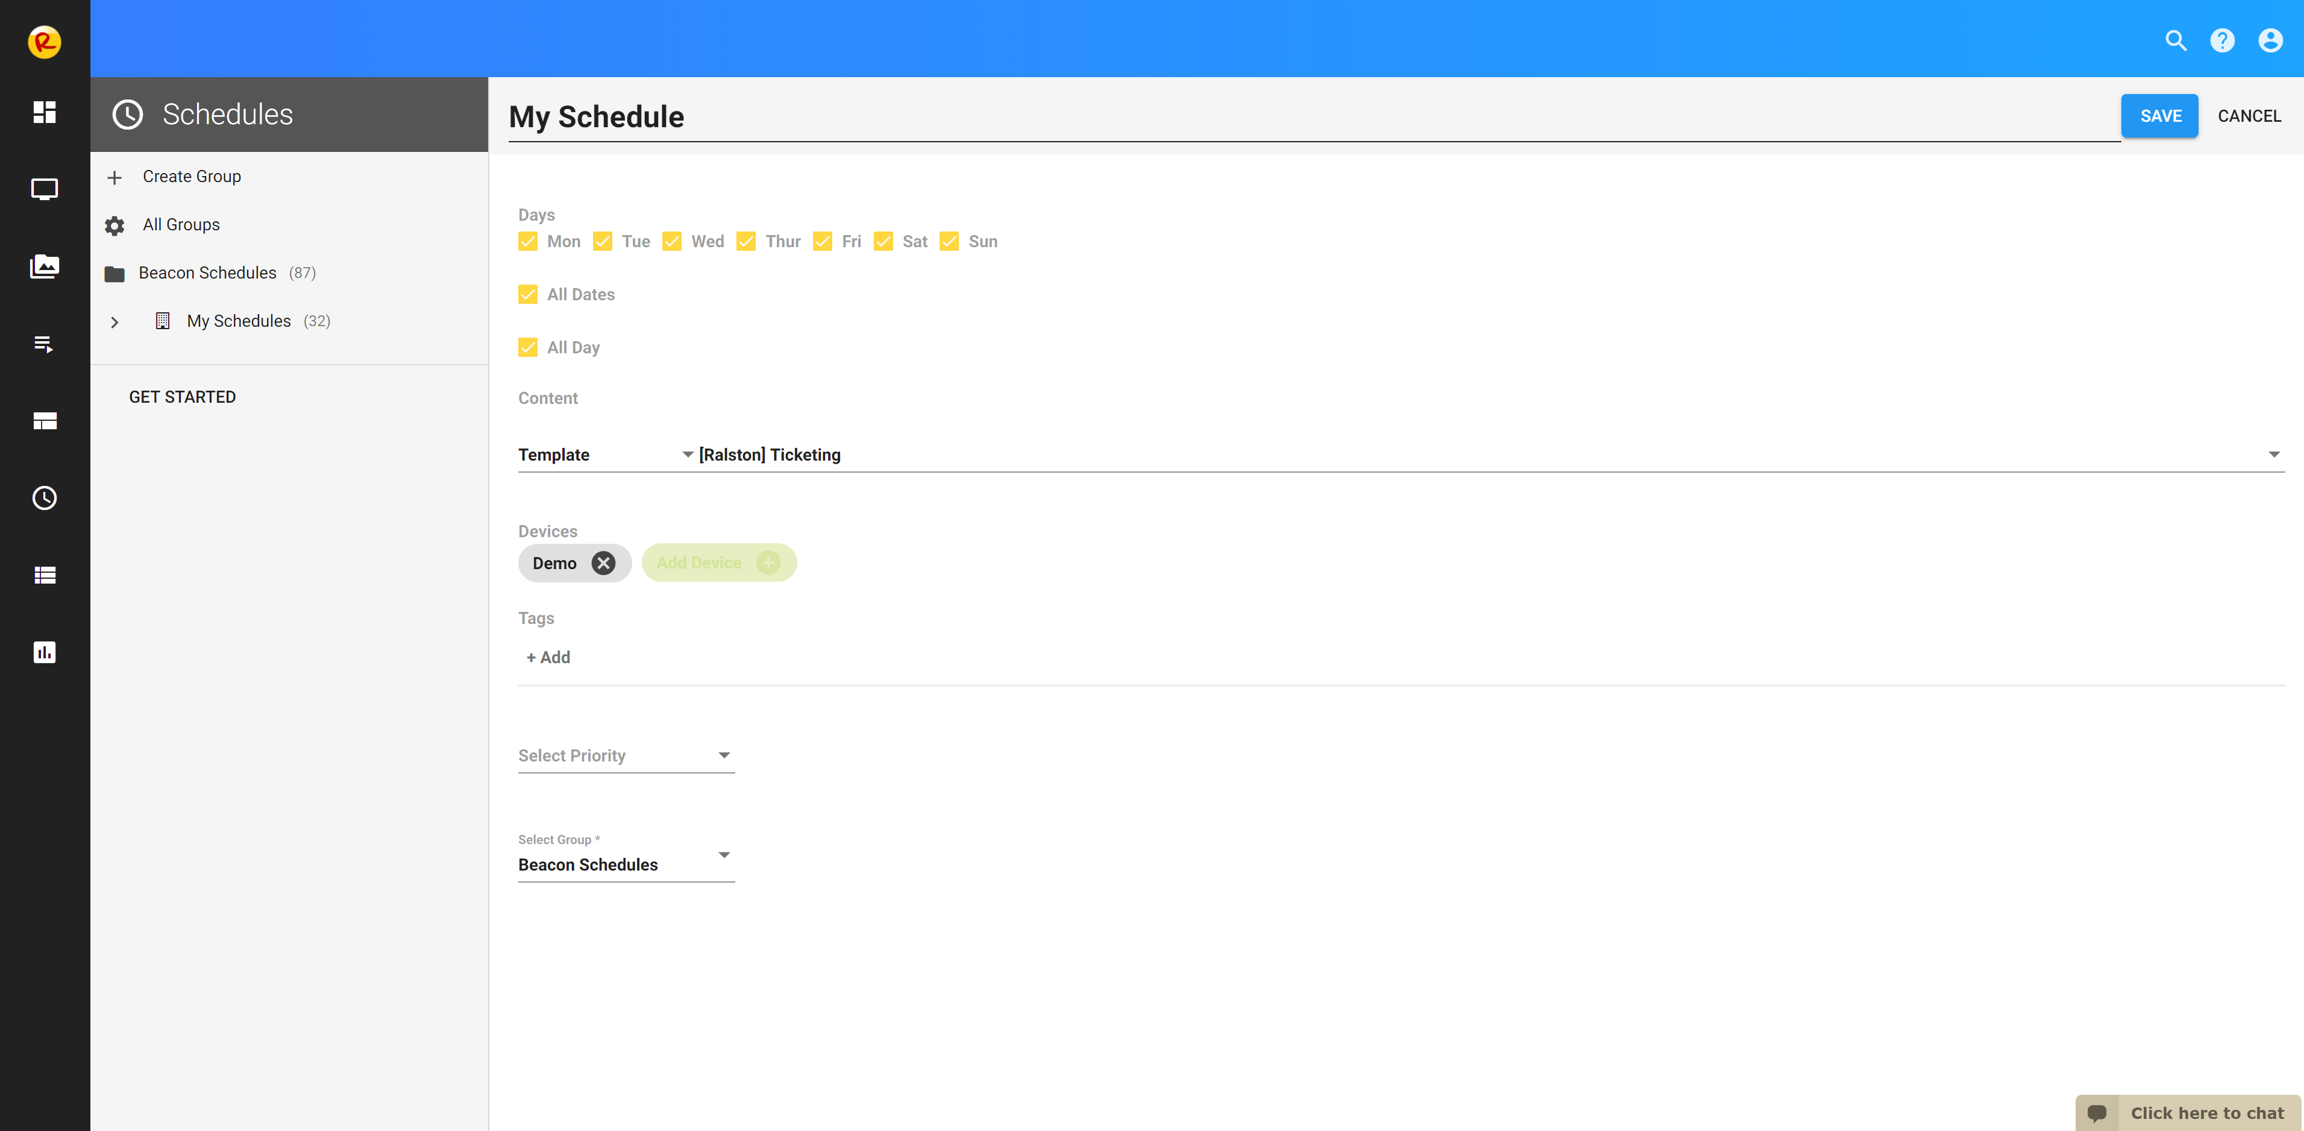Click + Add under Tags
Screen dimensions: 2304x1131
click(548, 658)
